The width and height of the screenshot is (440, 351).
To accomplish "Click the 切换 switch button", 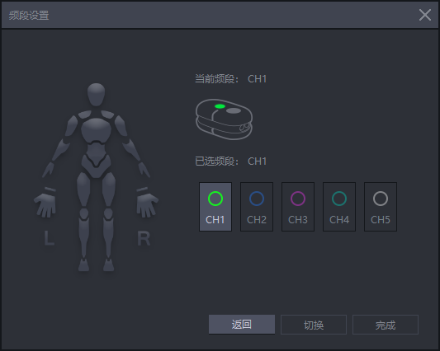I will (314, 325).
